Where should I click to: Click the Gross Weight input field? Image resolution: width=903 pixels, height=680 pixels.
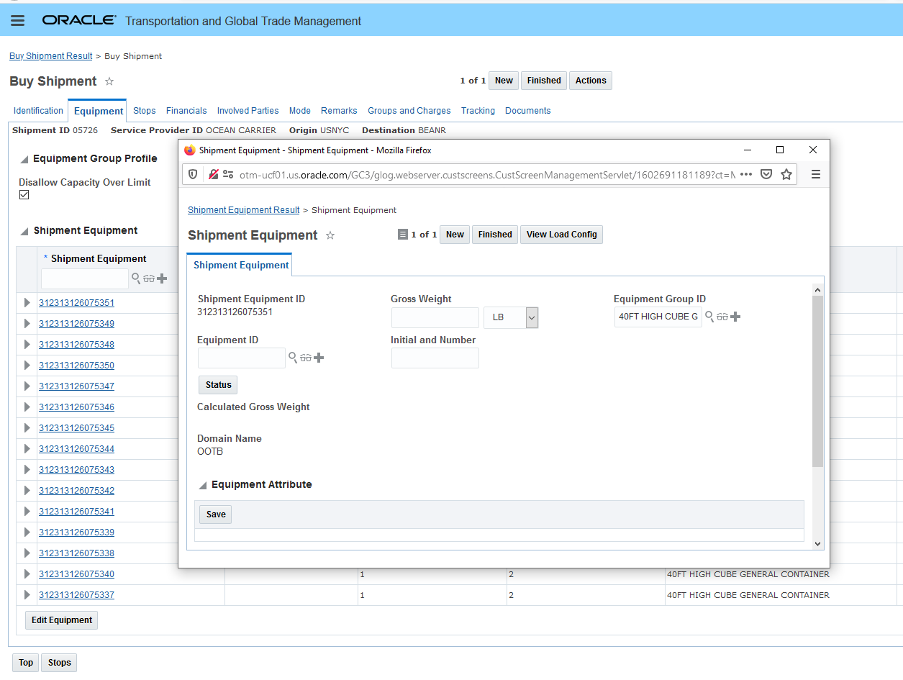point(435,317)
